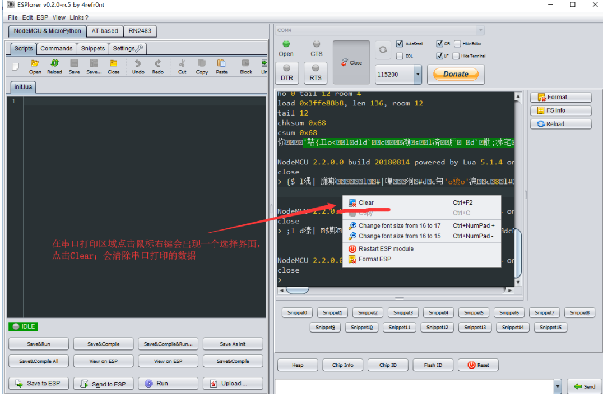Click the Format button in right panel
Screen dimensions: 603x396
click(561, 98)
